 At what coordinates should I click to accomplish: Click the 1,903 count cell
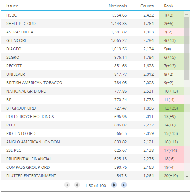148,32
